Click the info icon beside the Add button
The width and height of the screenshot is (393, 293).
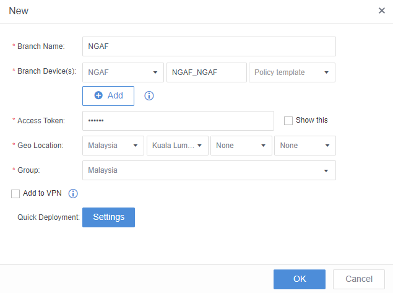tap(149, 96)
